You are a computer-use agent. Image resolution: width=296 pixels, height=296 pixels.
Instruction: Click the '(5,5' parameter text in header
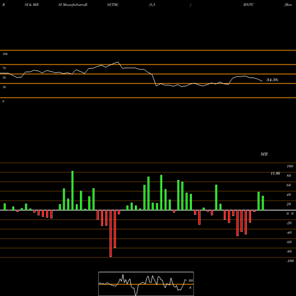pyautogui.click(x=152, y=5)
